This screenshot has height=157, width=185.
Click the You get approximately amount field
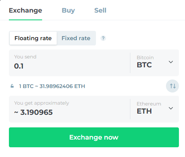click(70, 109)
